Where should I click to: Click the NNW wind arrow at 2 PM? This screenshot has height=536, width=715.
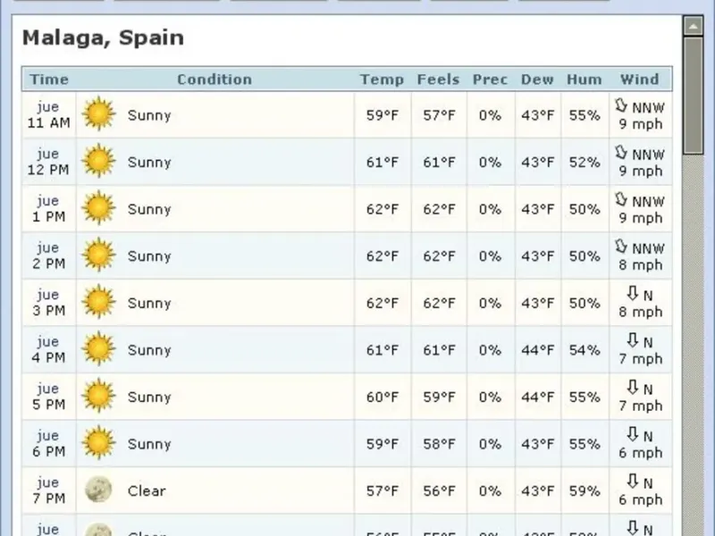pyautogui.click(x=622, y=247)
